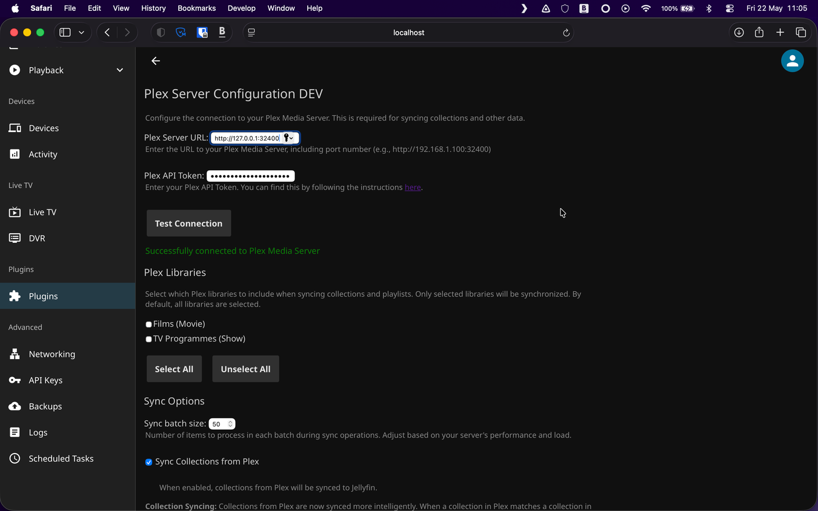
Task: Click the Share icon in Safari
Action: (x=759, y=32)
